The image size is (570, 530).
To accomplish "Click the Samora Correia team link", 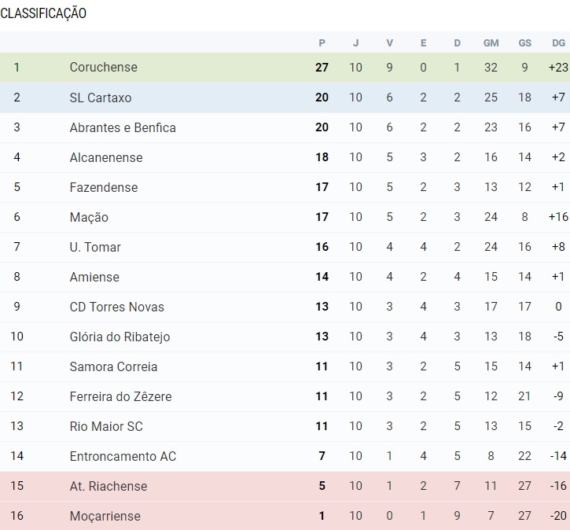I will point(113,366).
